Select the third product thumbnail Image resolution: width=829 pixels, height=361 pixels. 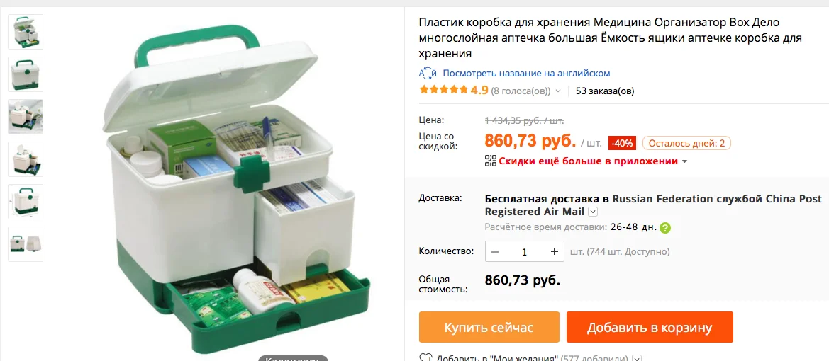26,117
